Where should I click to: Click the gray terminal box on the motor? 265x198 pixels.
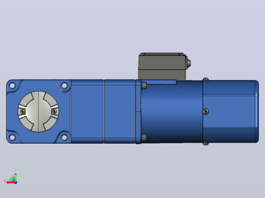(x=162, y=66)
